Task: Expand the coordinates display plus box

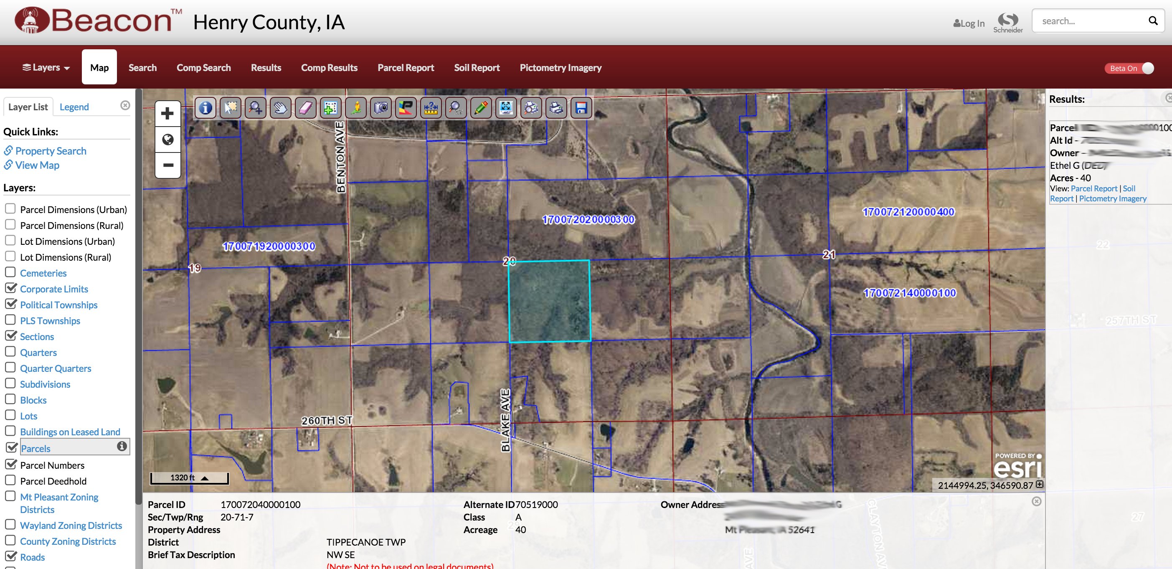Action: 1039,484
